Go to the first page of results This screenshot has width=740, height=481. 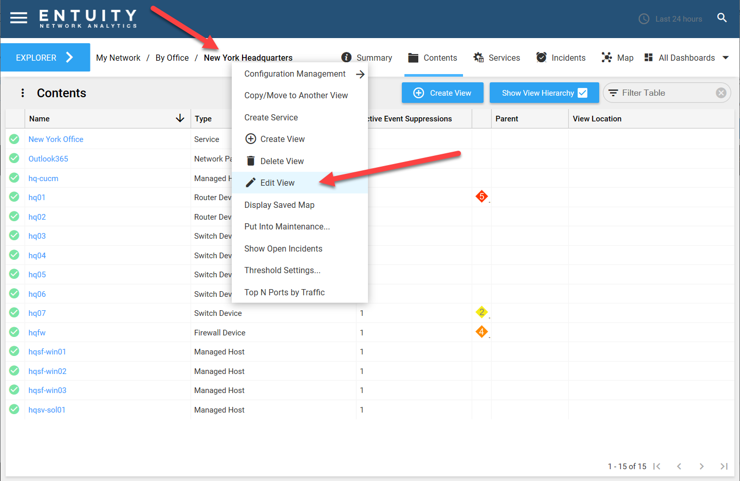coord(657,466)
